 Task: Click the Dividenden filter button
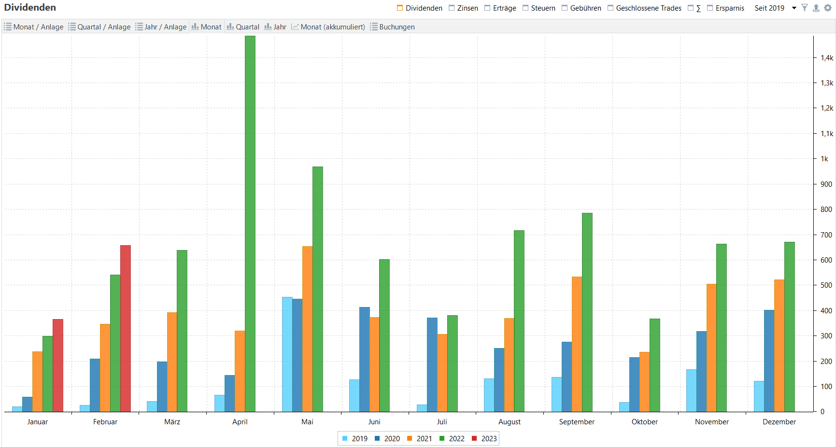tap(419, 8)
